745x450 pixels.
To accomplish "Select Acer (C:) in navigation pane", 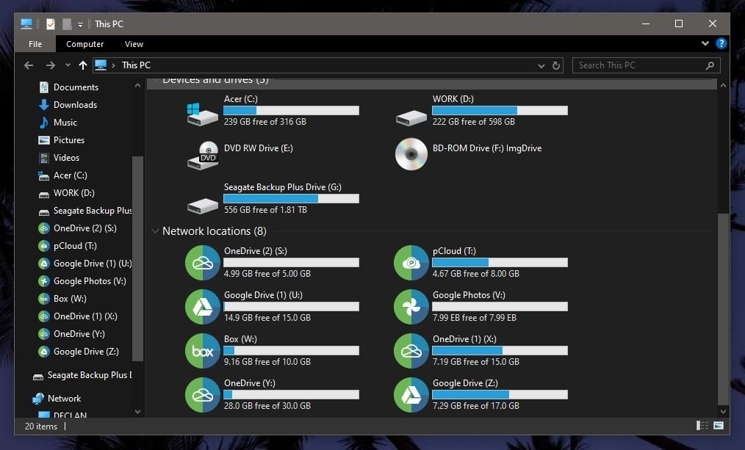I will (x=71, y=175).
